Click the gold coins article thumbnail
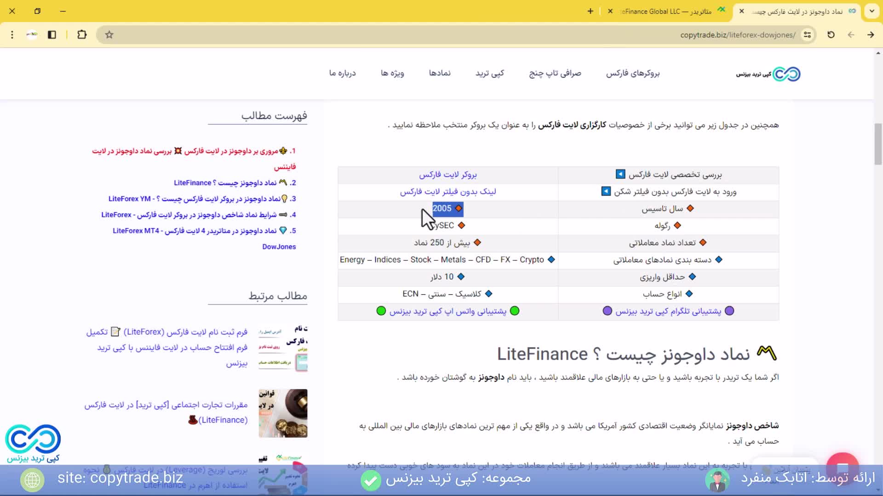This screenshot has height=496, width=883. tap(283, 413)
